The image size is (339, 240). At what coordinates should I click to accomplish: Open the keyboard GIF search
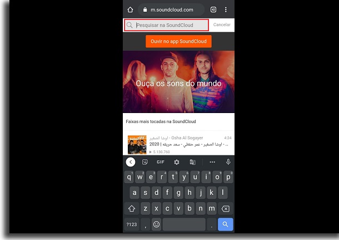click(x=161, y=162)
